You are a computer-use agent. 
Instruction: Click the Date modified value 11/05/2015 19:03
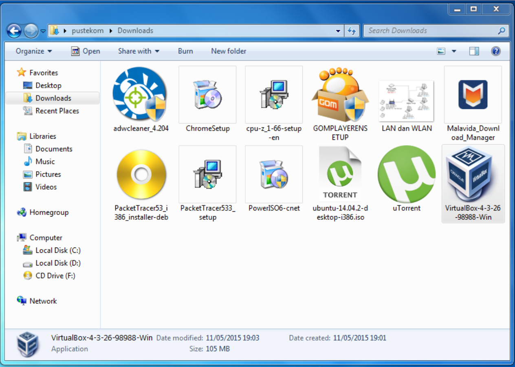tap(232, 338)
